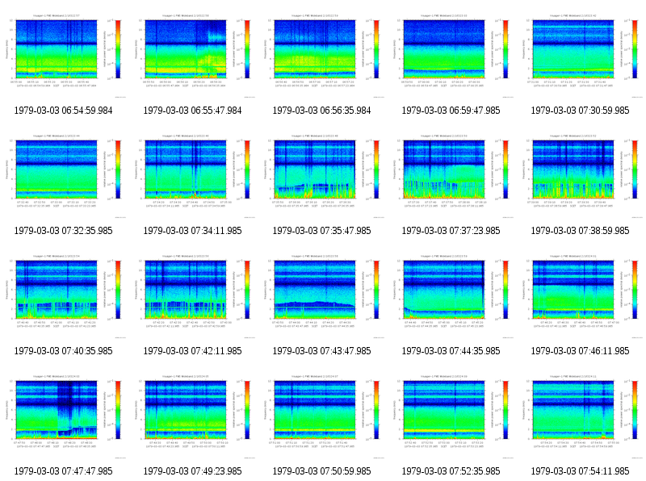Click the 1979-03-03 07:34:11.985 caption
The height and width of the screenshot is (481, 646).
pyautogui.click(x=192, y=231)
